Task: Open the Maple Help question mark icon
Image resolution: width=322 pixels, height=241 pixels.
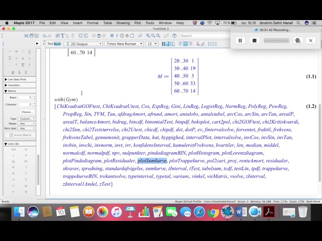Action: (175, 36)
